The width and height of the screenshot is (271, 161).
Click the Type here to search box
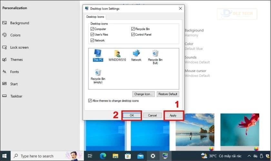[x=37, y=156]
